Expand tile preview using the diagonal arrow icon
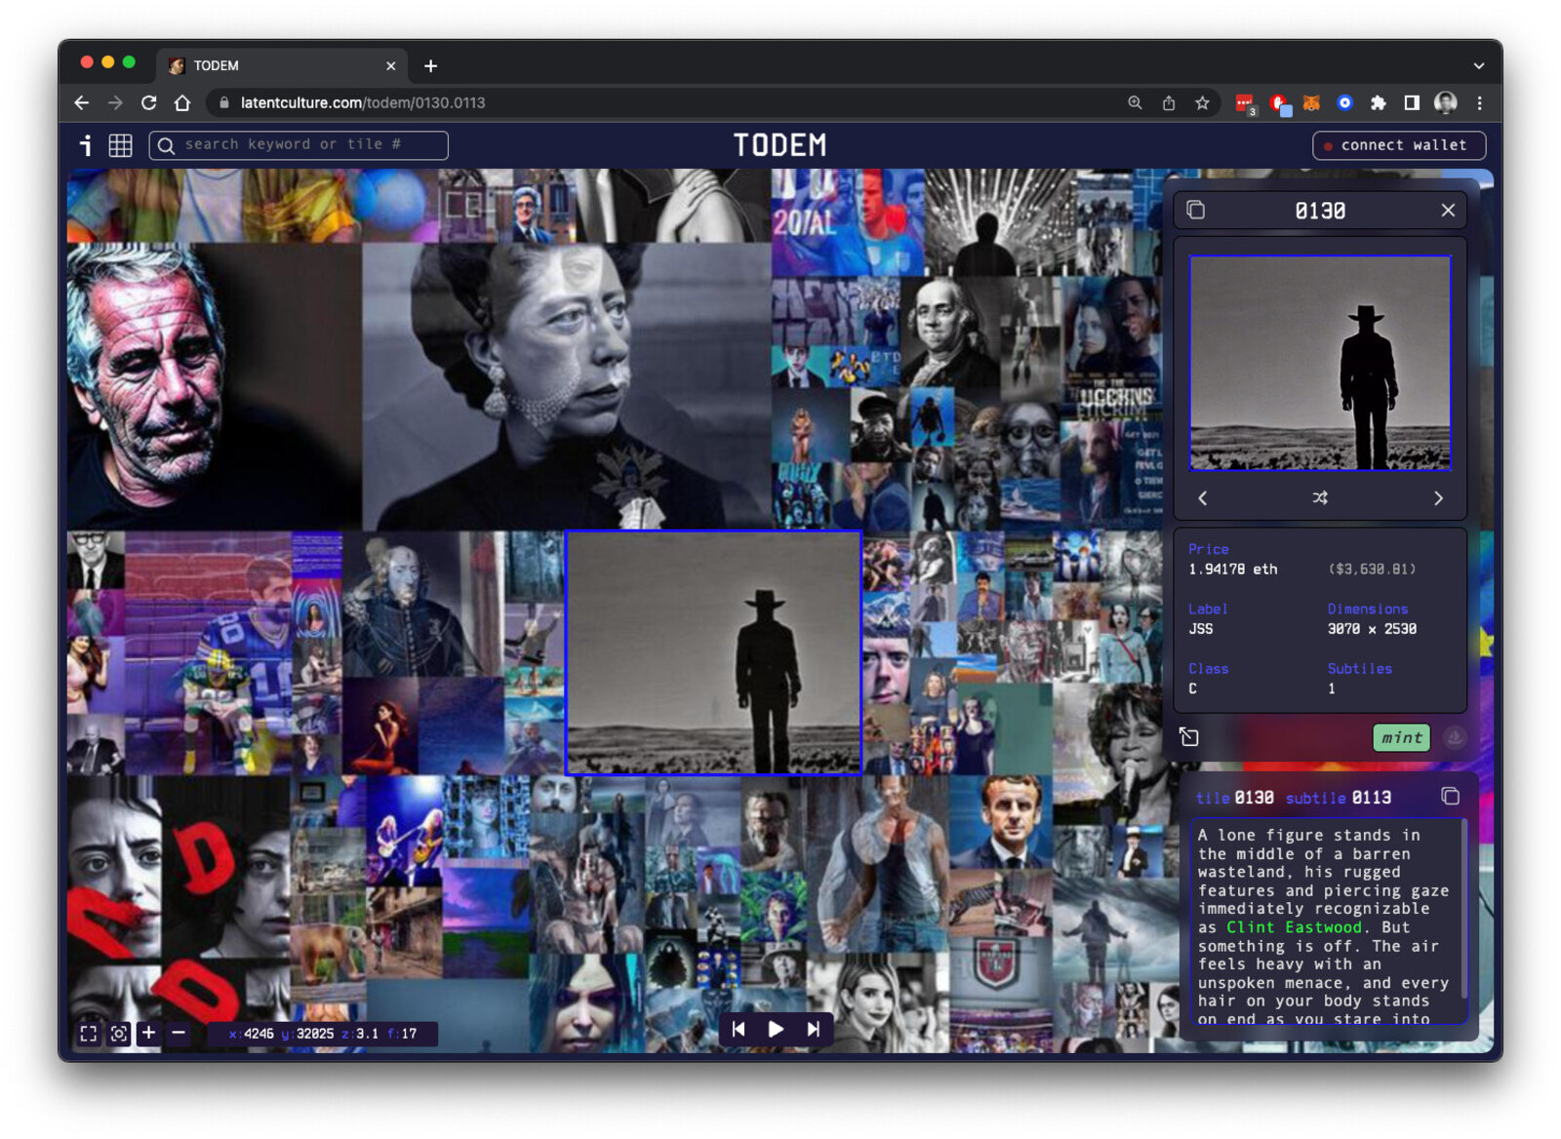The image size is (1561, 1139). (x=1189, y=738)
